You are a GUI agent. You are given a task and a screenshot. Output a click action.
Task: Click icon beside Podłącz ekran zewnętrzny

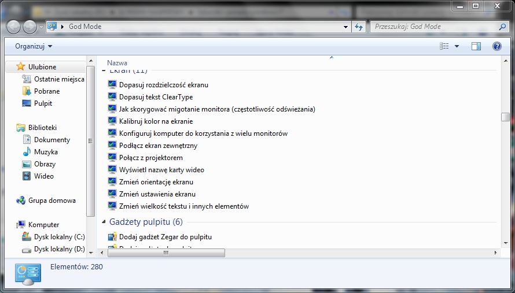pyautogui.click(x=112, y=146)
